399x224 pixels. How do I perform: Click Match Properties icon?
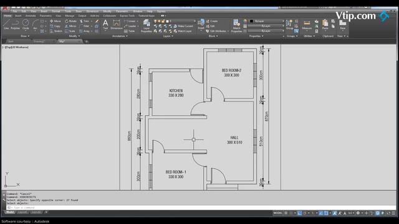click(x=236, y=26)
